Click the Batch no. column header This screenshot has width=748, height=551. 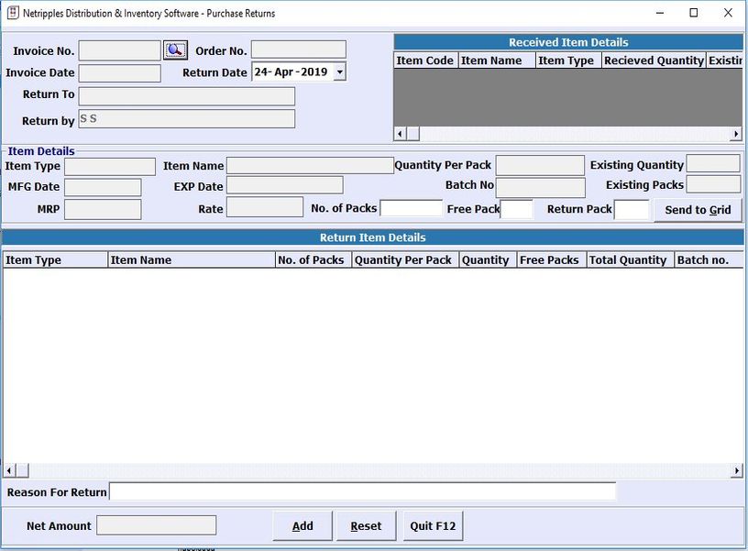[709, 260]
